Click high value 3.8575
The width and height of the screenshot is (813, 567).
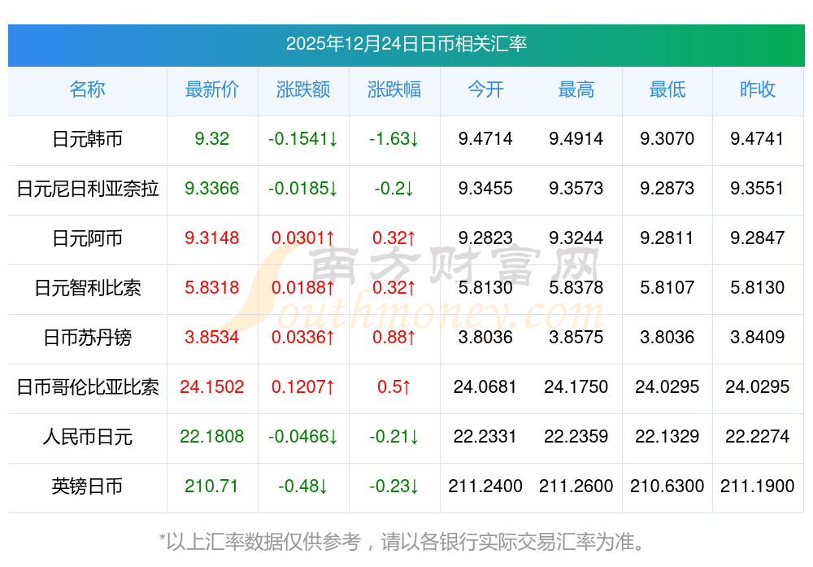(576, 338)
